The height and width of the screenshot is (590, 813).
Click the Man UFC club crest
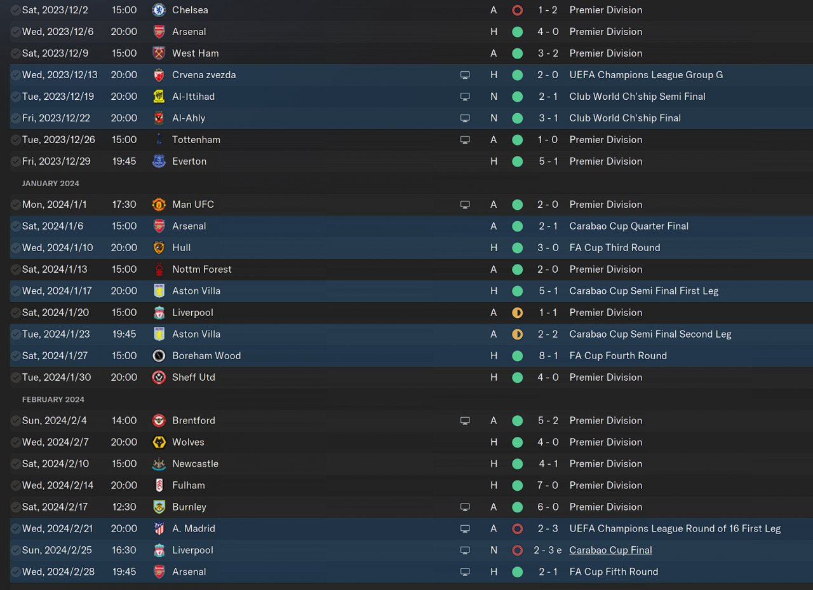tap(159, 205)
